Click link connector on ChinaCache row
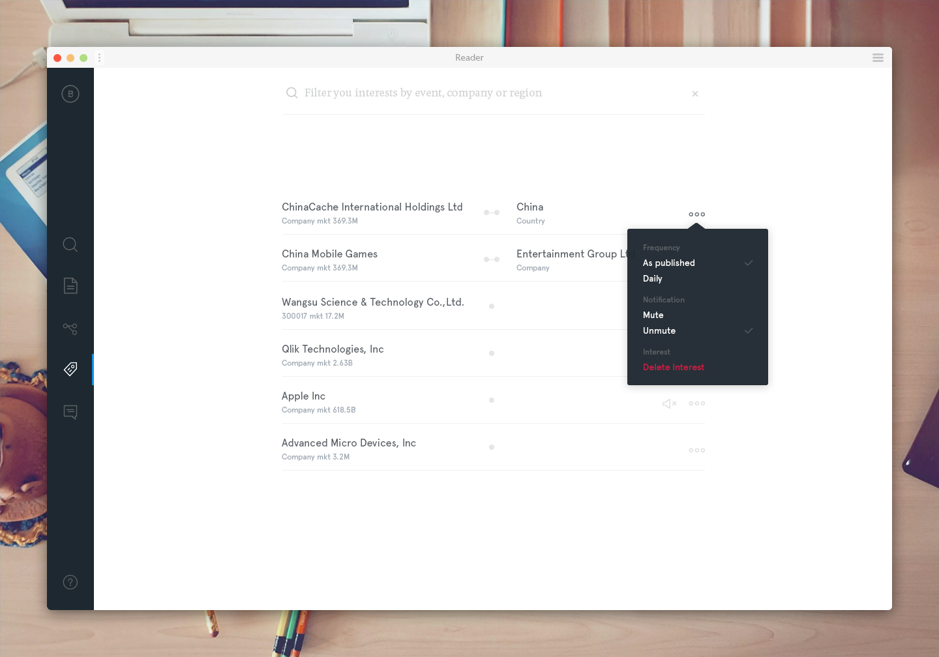 pos(492,212)
